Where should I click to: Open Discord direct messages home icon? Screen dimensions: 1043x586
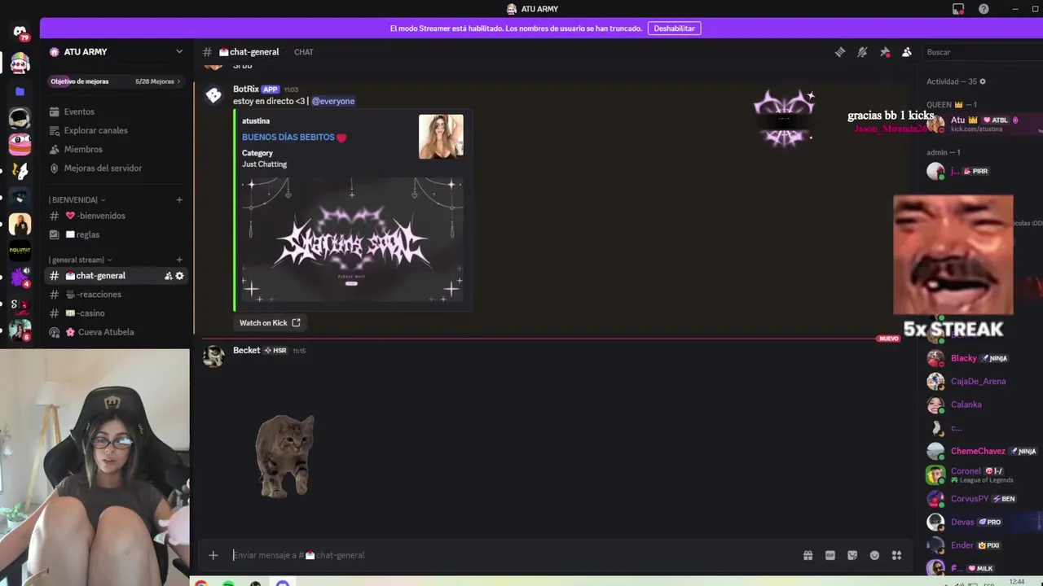coord(20,32)
